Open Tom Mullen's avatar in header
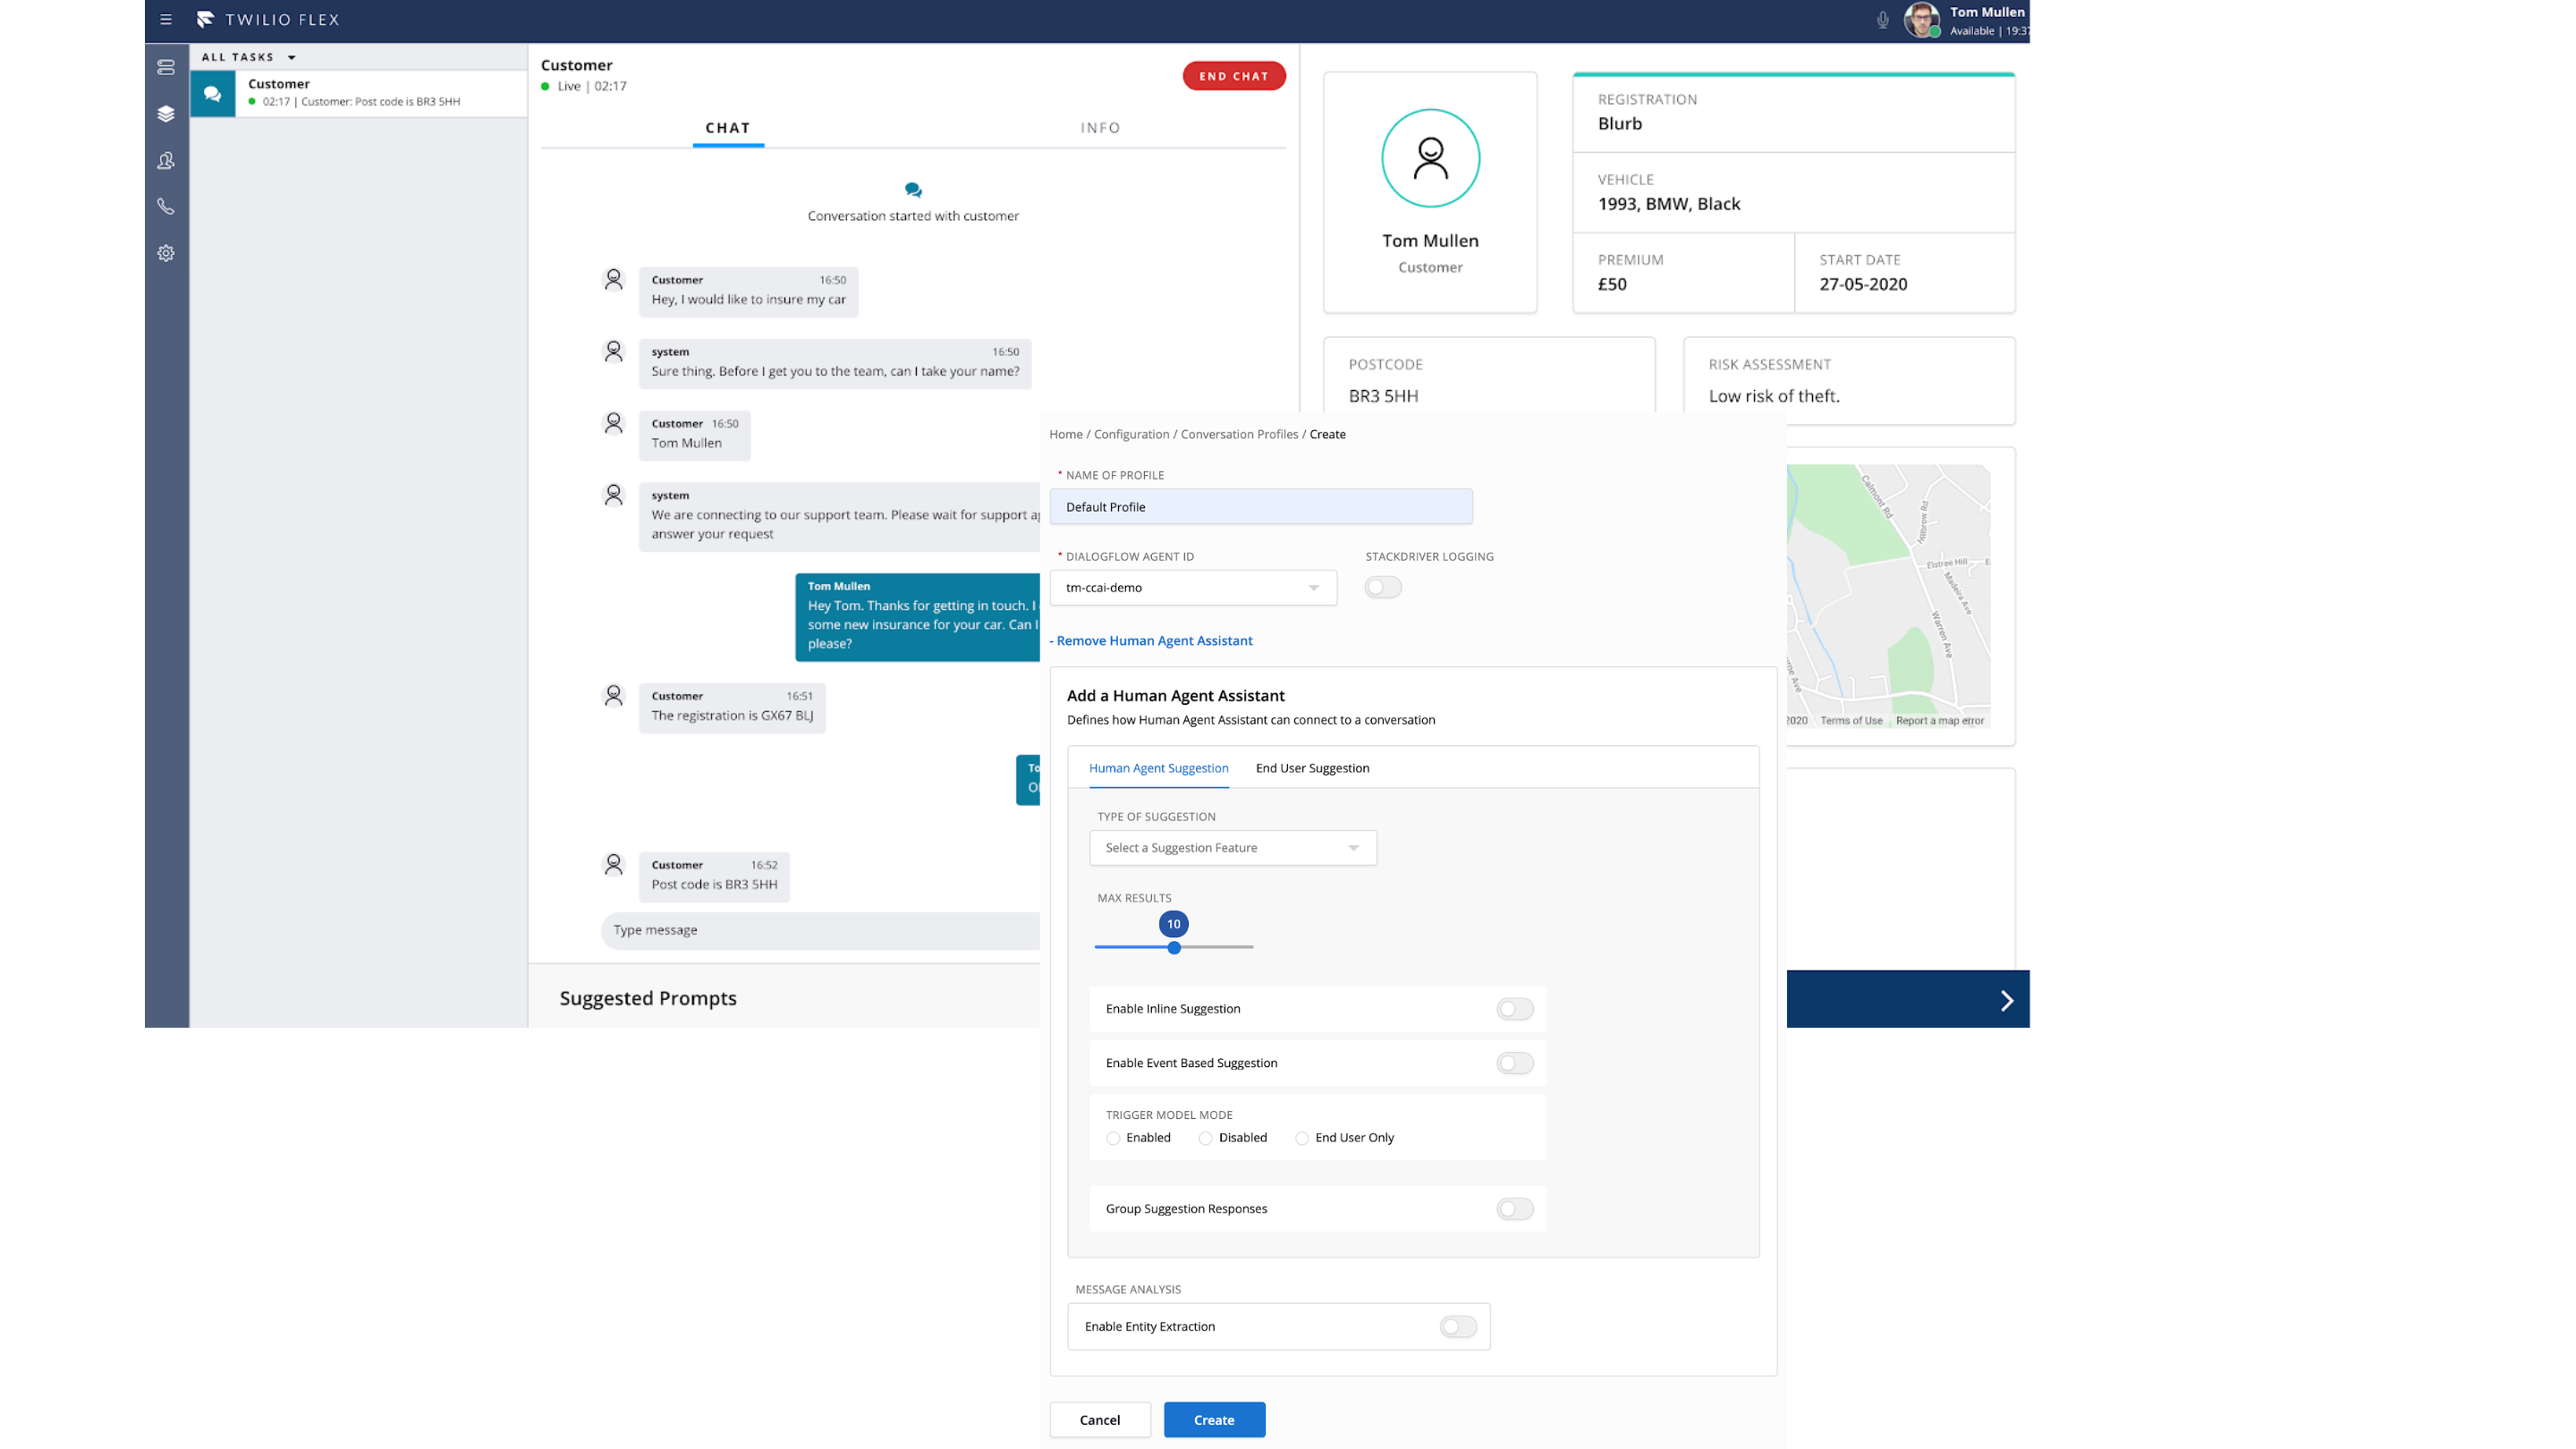 coord(1921,19)
